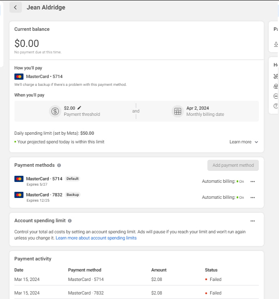Open options menu for MasterCard 5714

click(x=253, y=181)
